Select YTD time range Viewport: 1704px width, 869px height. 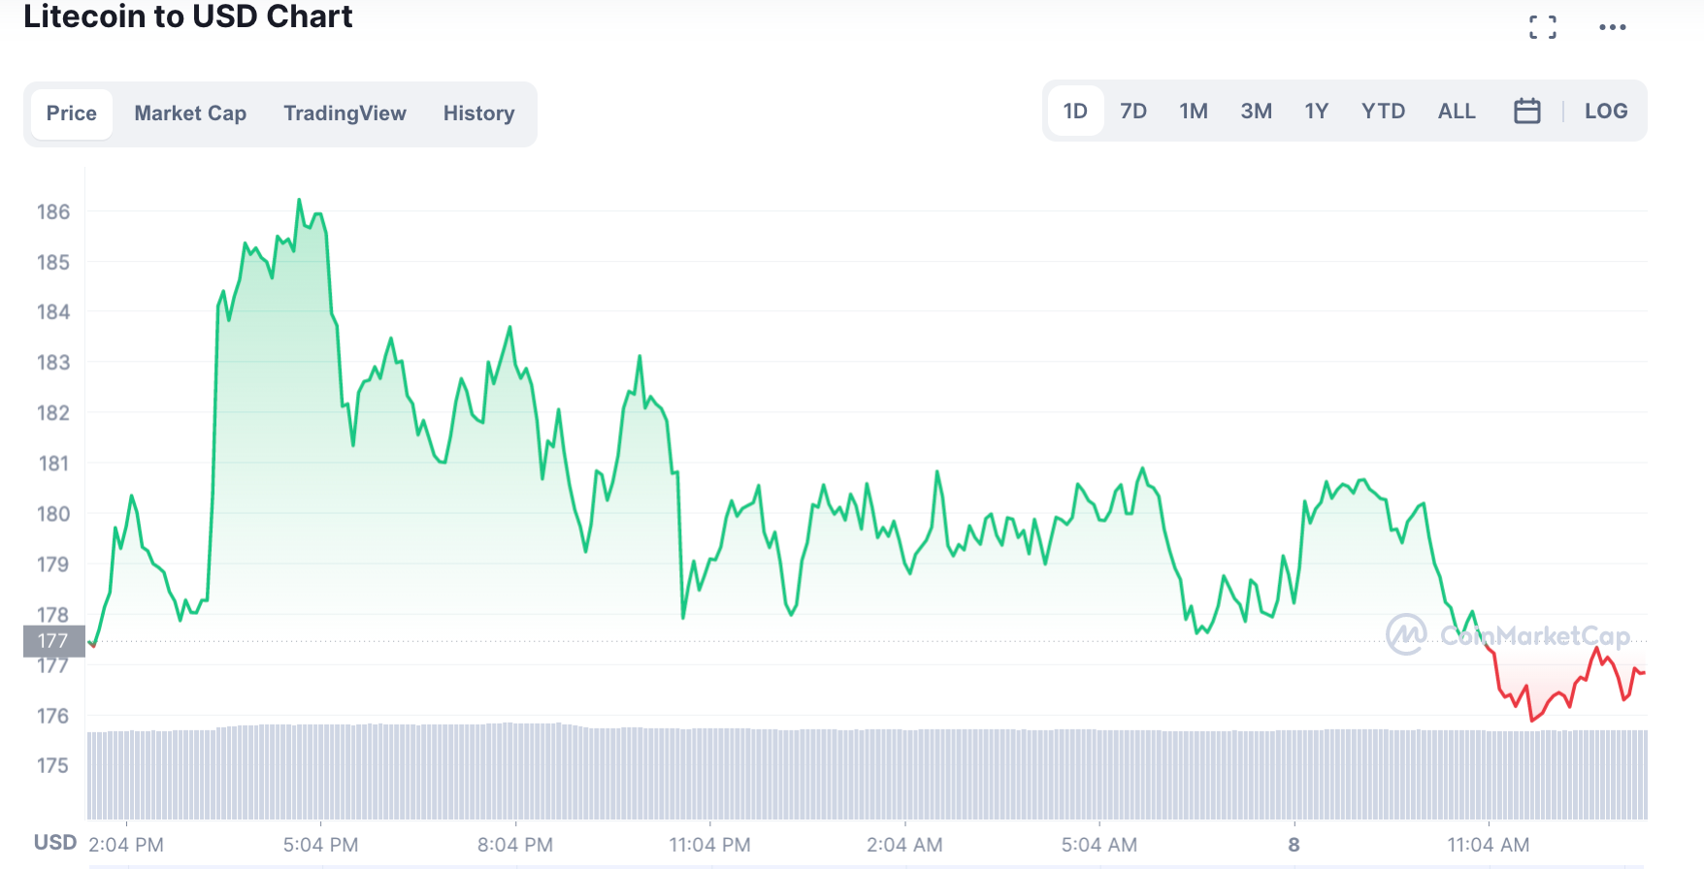point(1383,111)
